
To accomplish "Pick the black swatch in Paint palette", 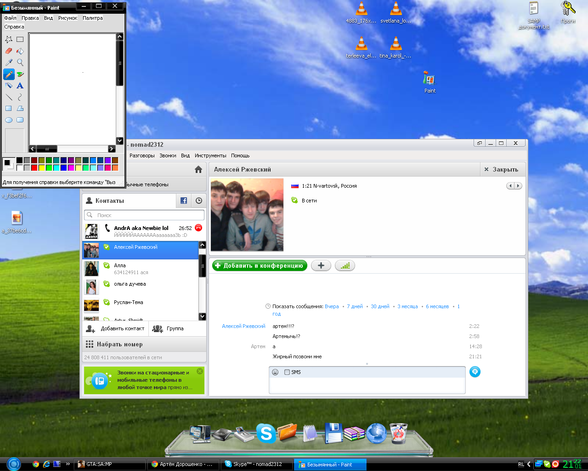I will [19, 161].
